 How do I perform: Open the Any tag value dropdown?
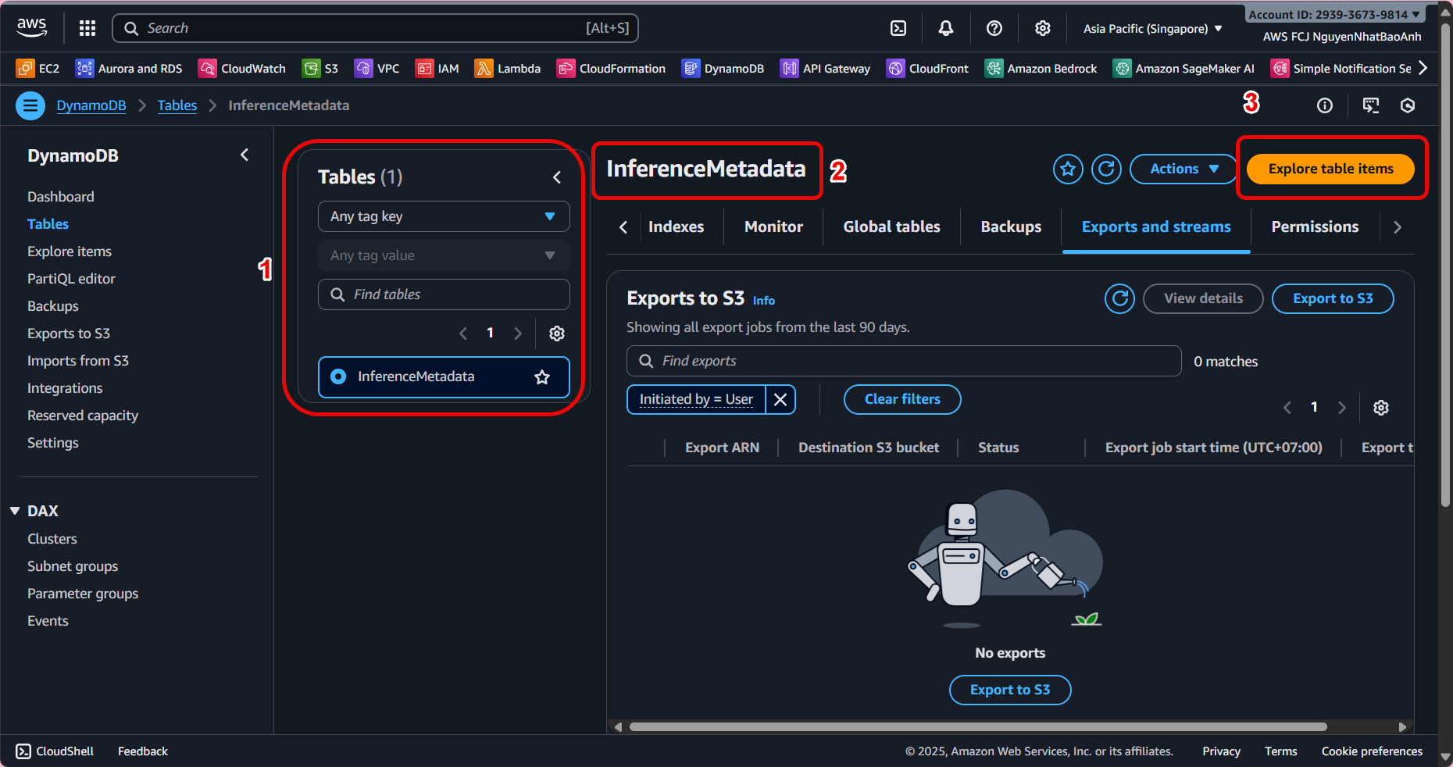click(x=444, y=255)
